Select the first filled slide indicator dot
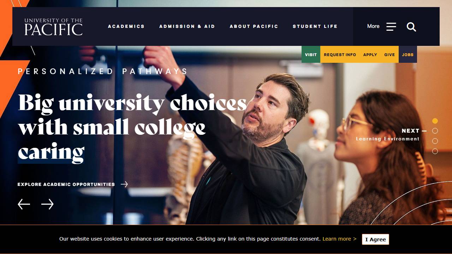Image resolution: width=452 pixels, height=254 pixels. click(x=435, y=121)
